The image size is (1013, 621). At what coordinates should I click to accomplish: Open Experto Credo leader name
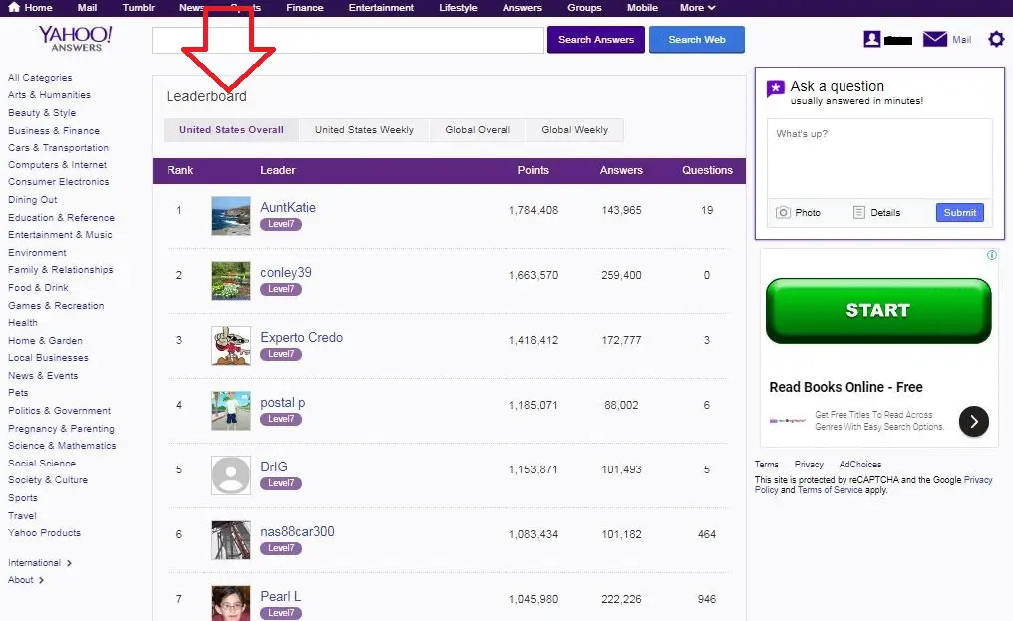click(302, 337)
